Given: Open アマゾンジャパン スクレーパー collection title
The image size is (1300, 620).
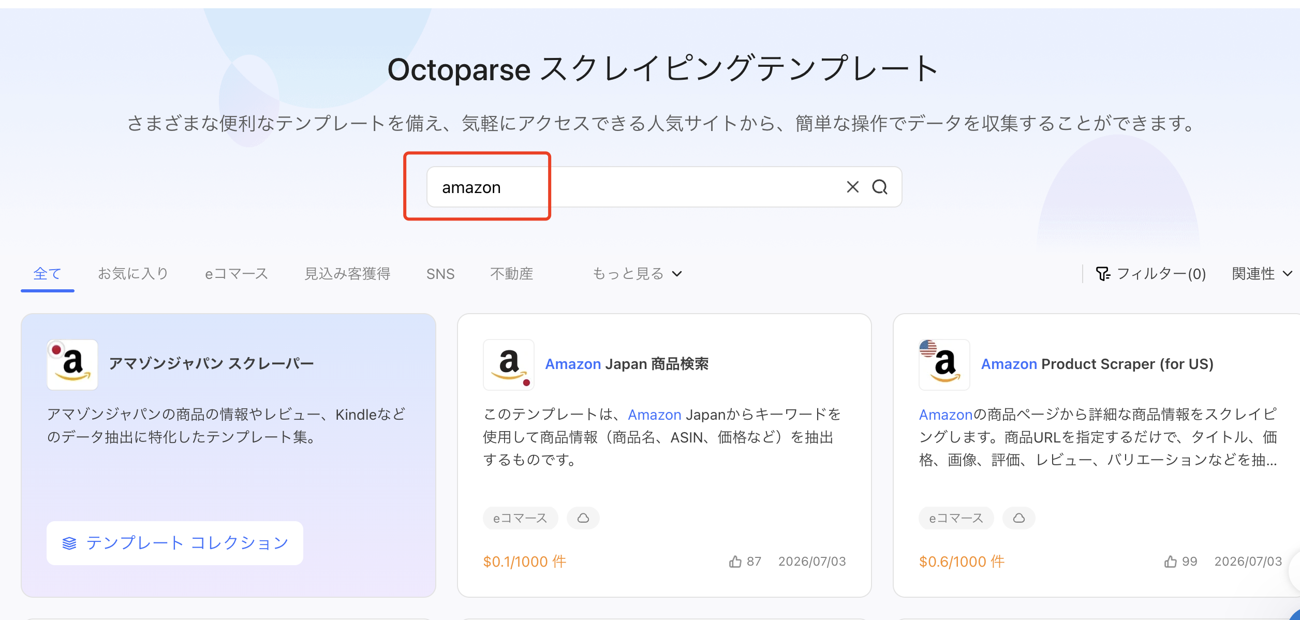Looking at the screenshot, I should click(x=211, y=364).
